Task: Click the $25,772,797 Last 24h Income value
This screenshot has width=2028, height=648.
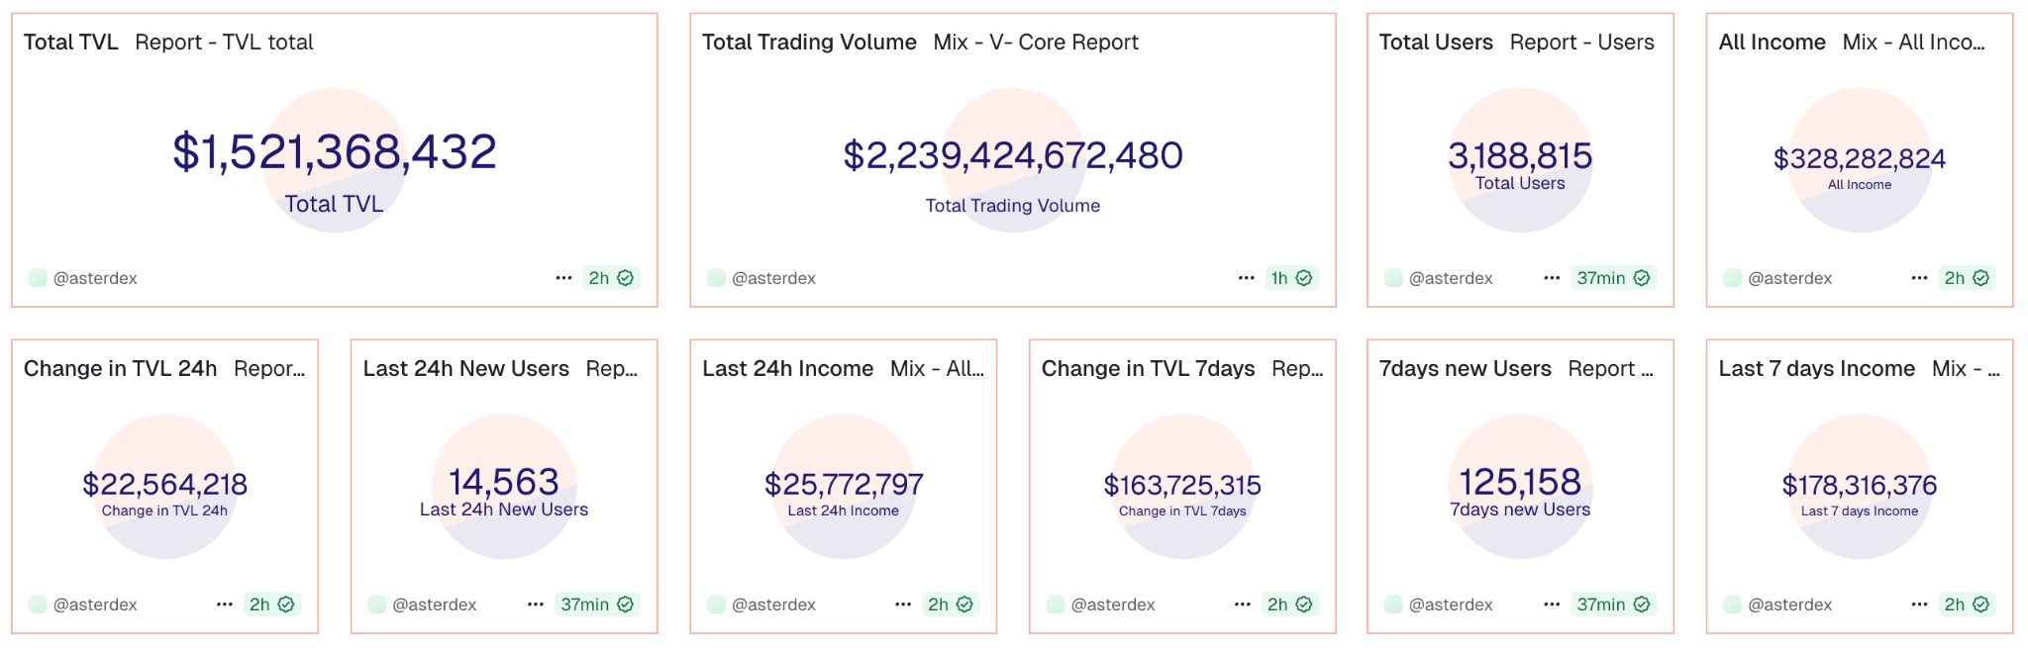Action: coord(844,484)
